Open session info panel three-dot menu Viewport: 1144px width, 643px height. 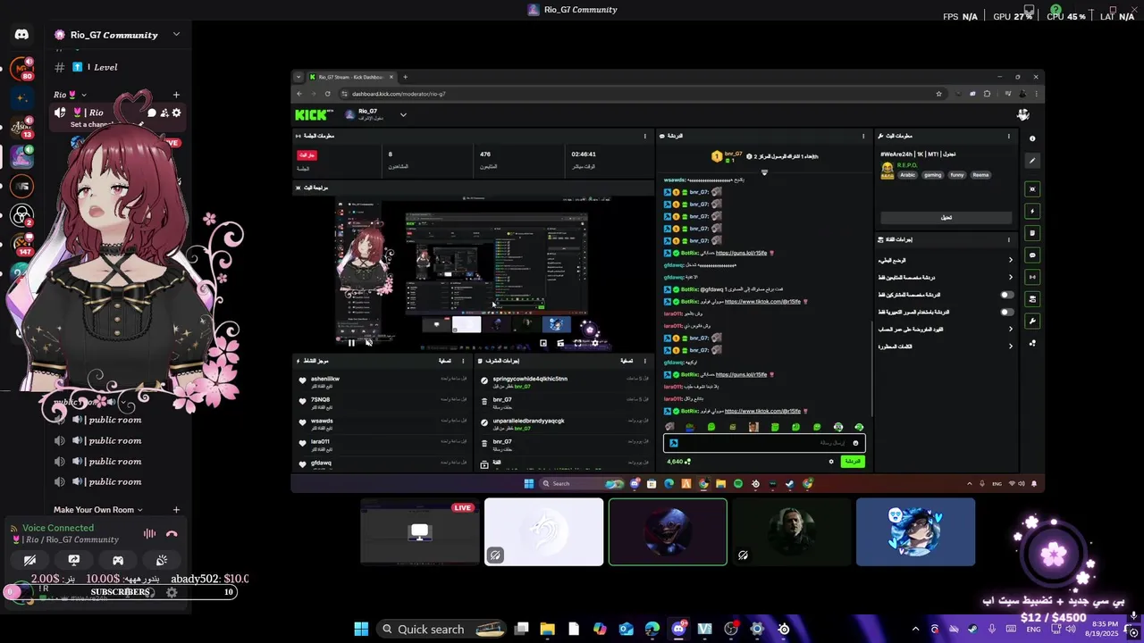[x=645, y=136]
